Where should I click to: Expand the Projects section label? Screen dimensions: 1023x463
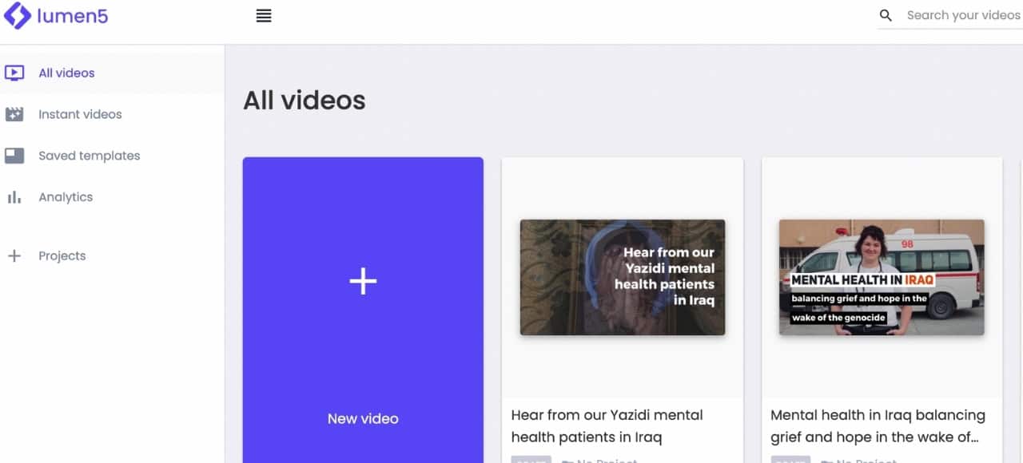click(62, 256)
